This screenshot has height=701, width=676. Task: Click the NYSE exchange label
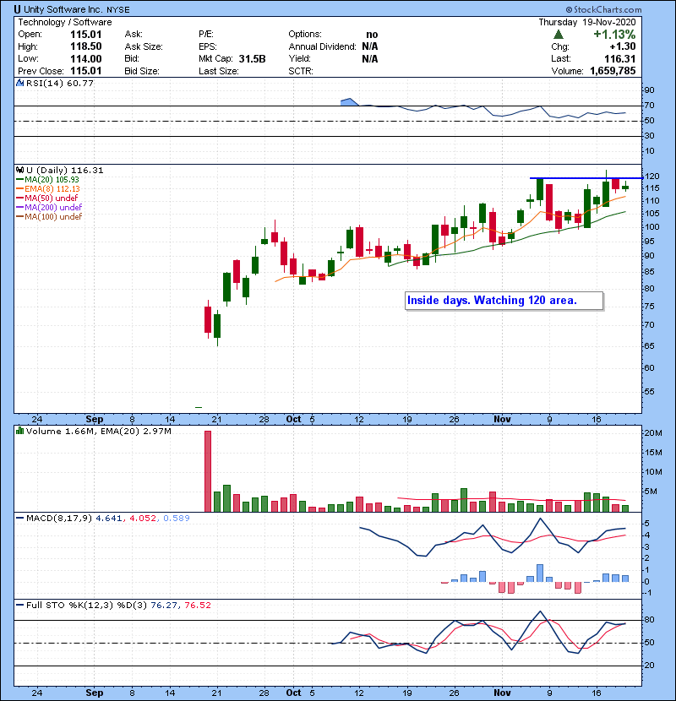pyautogui.click(x=118, y=10)
